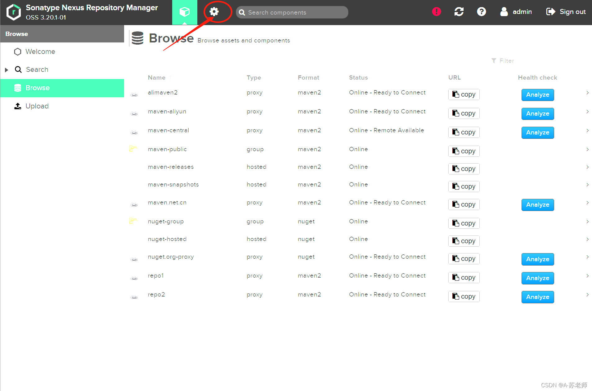This screenshot has height=391, width=592.
Task: Copy URL for maven-releases
Action: 464,169
